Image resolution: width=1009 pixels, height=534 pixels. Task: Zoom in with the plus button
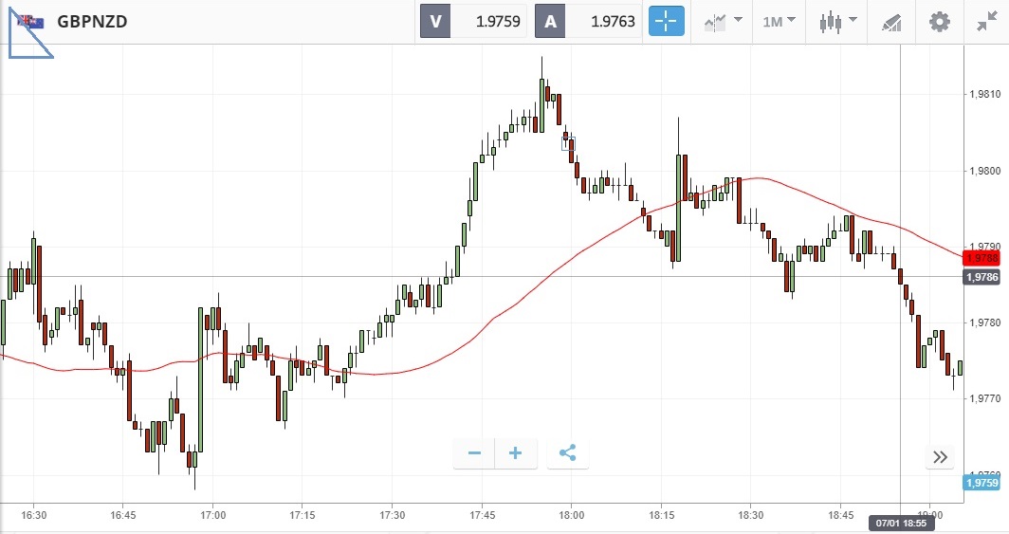(516, 453)
